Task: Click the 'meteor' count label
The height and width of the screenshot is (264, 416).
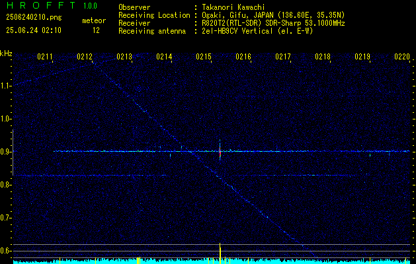Action: click(x=94, y=20)
